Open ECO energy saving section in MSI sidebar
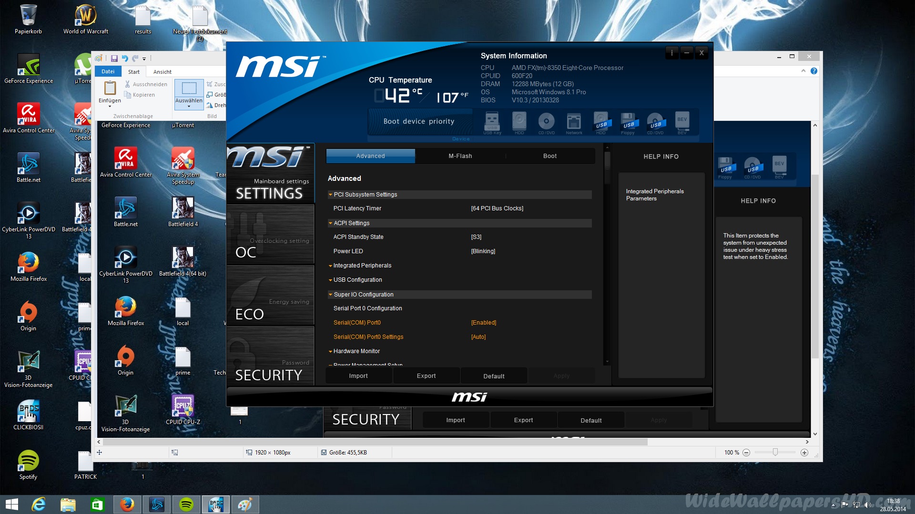Screen dimensions: 915x514 (x=270, y=296)
